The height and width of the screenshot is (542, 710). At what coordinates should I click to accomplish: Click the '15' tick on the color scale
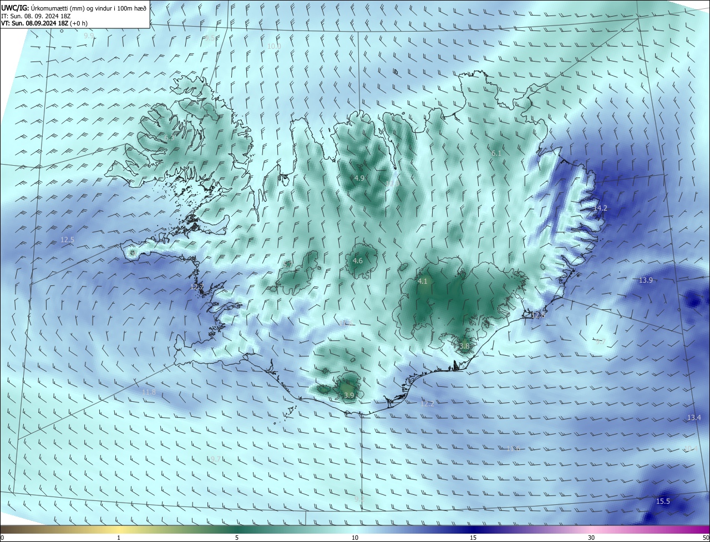(473, 538)
